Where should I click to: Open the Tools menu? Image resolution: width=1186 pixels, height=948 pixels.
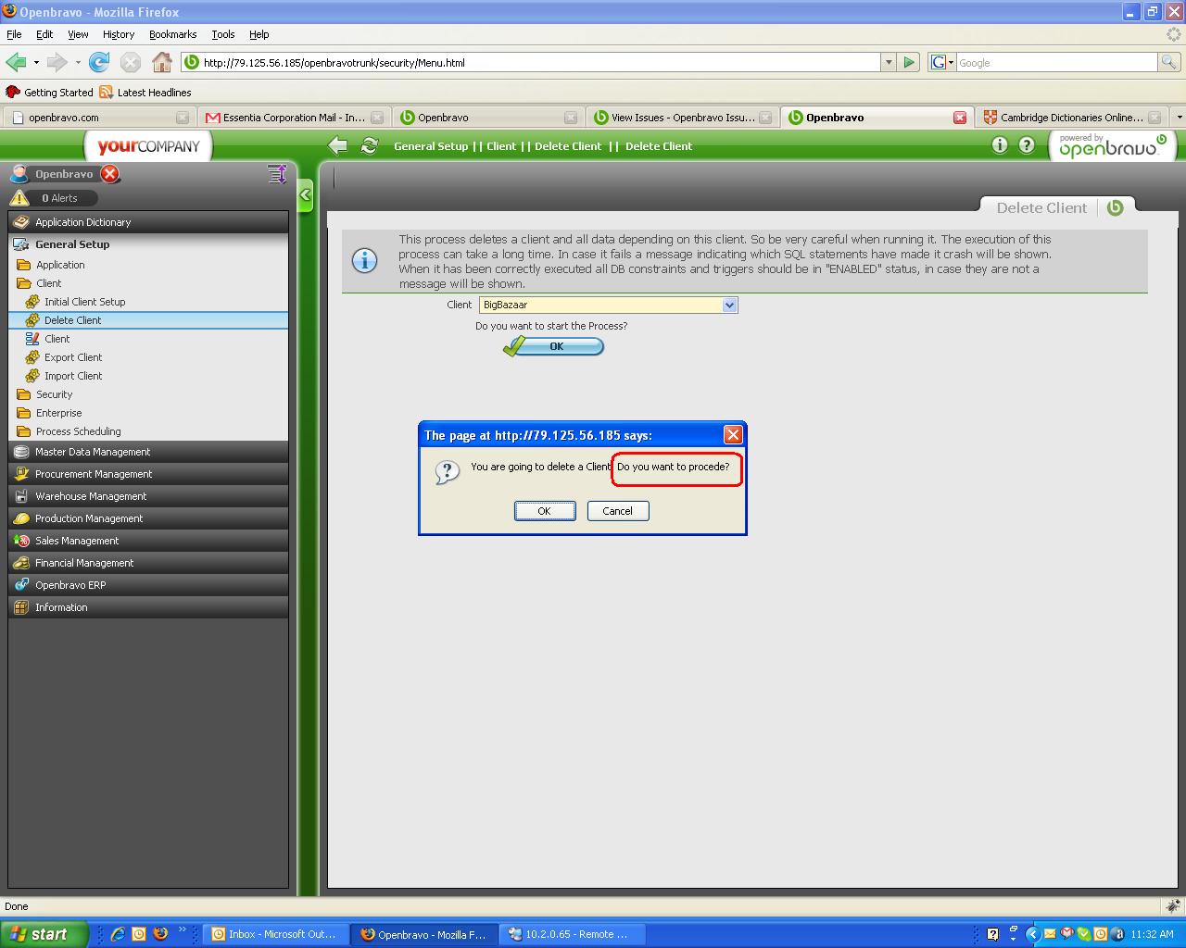pos(223,34)
